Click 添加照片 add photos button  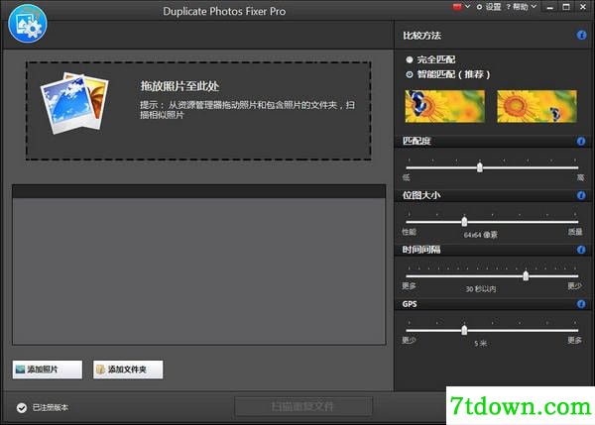[x=48, y=370]
